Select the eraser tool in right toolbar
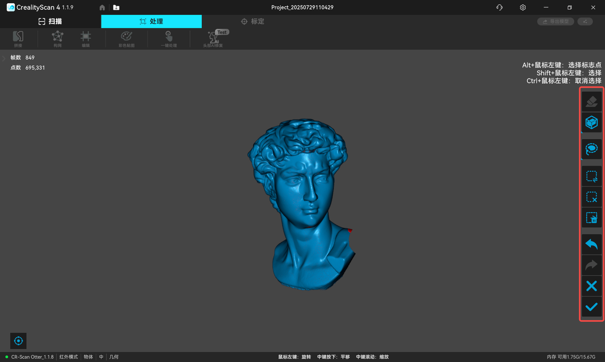Image resolution: width=605 pixels, height=362 pixels. click(591, 101)
